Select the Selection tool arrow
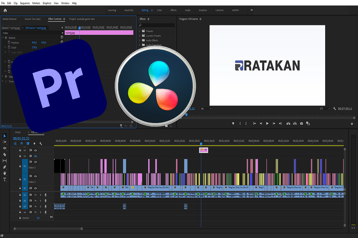This screenshot has width=358, height=238. pyautogui.click(x=5, y=136)
